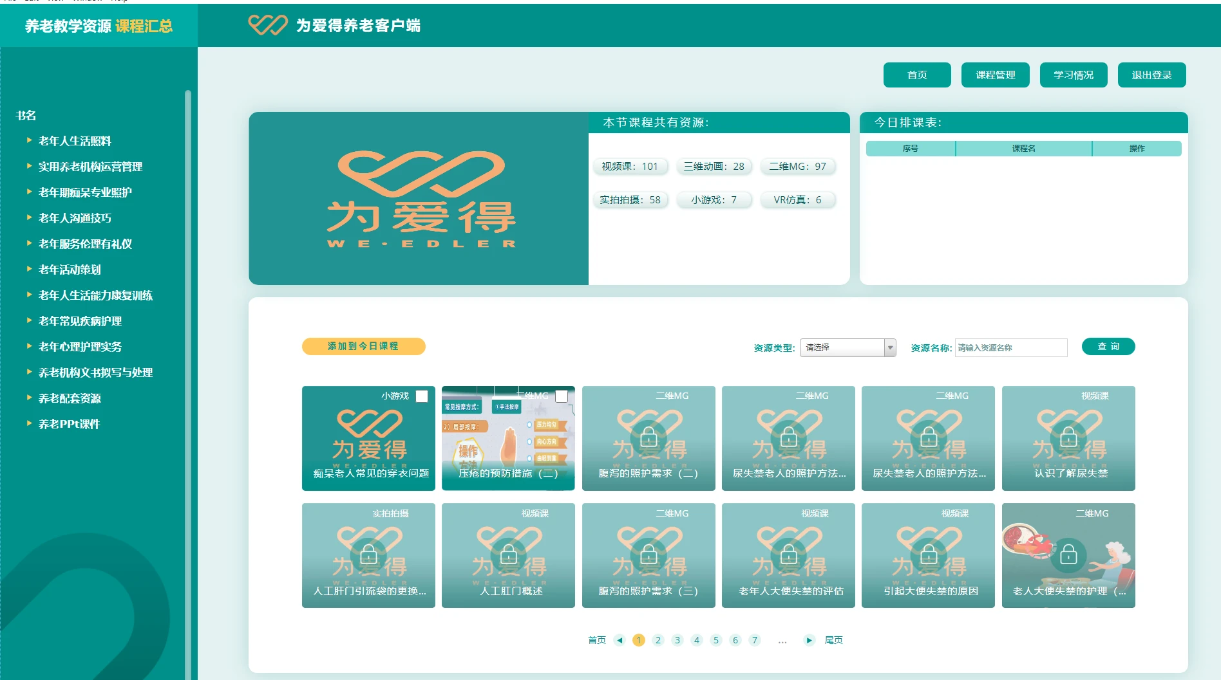
Task: Click the 资源名称 input field
Action: point(1011,347)
